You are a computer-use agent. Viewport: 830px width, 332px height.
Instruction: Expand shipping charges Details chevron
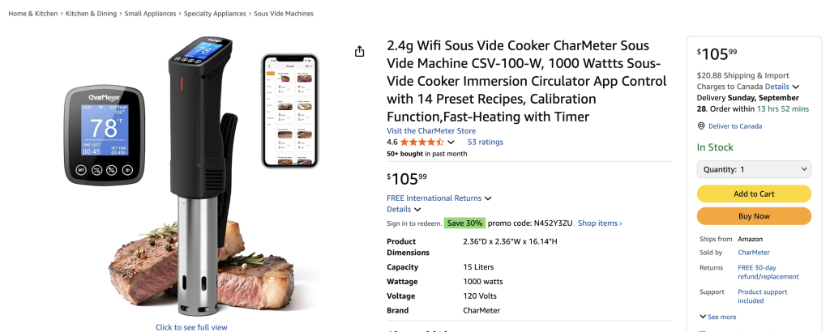pyautogui.click(x=796, y=87)
